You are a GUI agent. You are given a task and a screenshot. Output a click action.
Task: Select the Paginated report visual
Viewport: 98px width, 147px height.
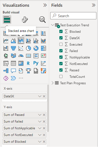click(36, 71)
